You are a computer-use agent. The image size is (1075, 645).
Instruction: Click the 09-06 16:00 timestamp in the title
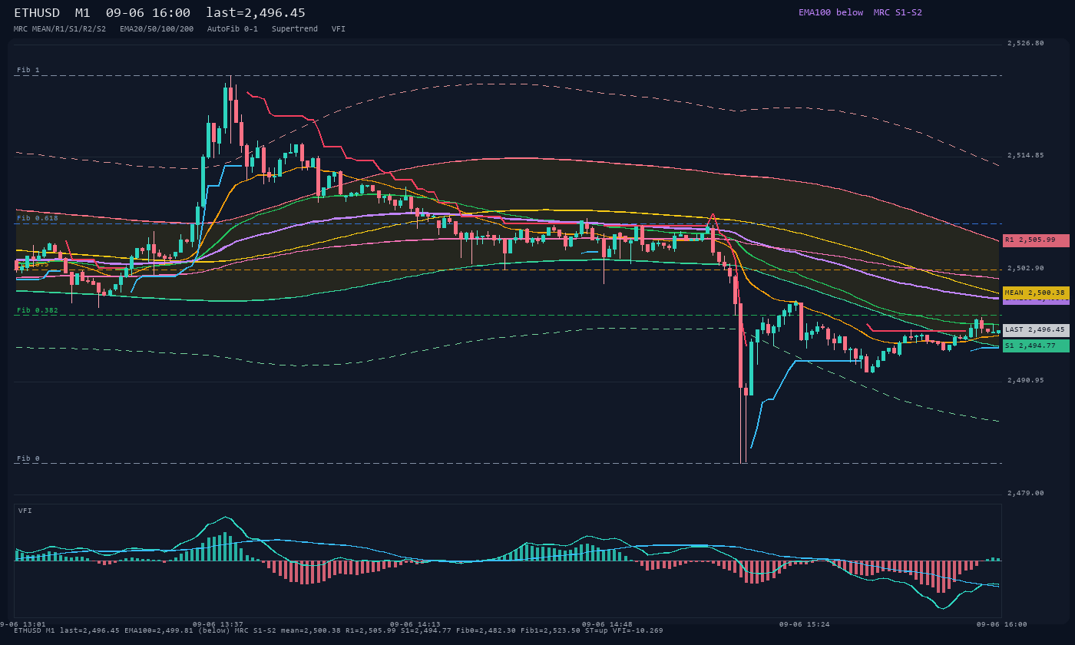(x=148, y=13)
